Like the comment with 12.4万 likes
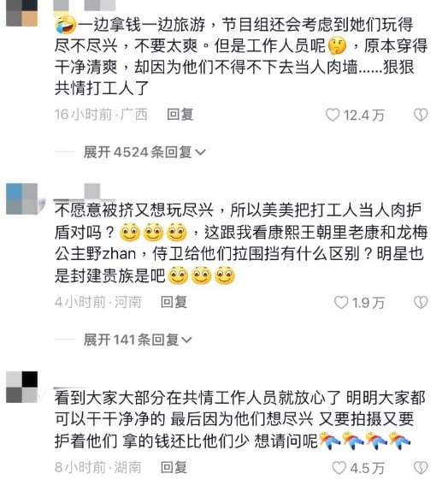This screenshot has width=448, height=491. pos(333,115)
